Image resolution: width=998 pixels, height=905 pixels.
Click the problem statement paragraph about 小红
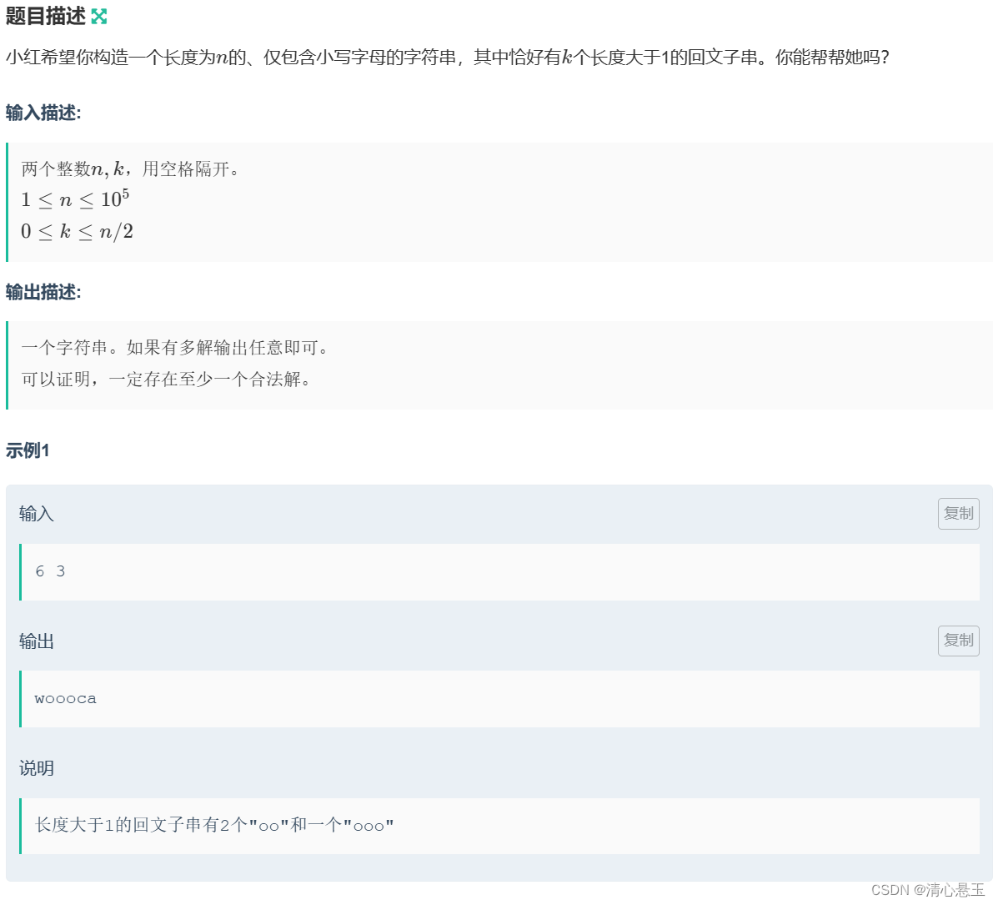[x=334, y=58]
